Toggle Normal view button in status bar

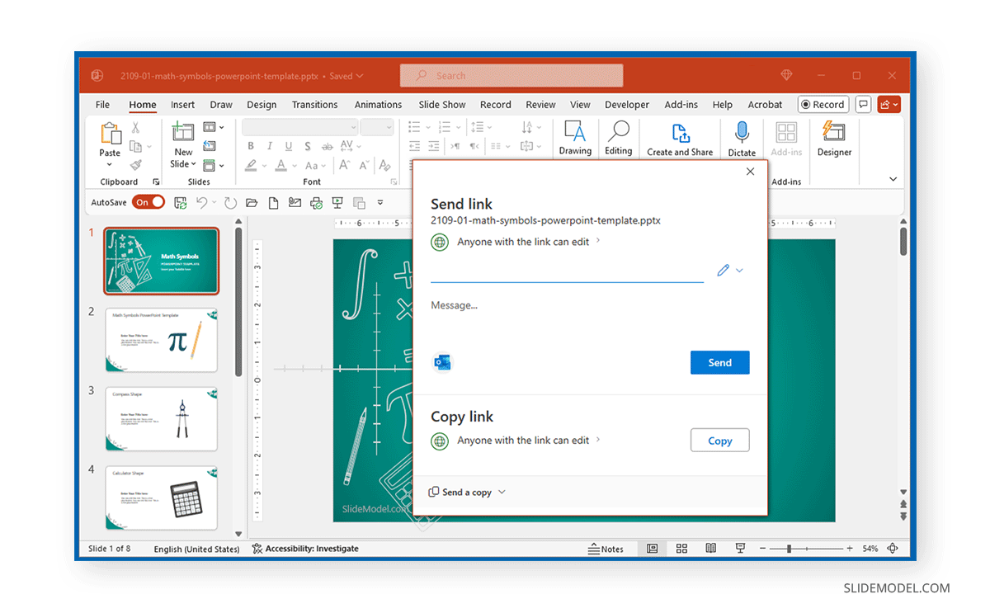pyautogui.click(x=652, y=549)
